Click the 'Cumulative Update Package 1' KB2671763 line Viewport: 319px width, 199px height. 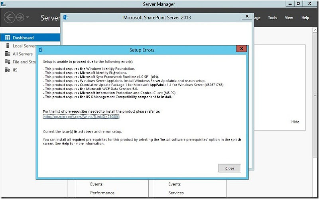pos(134,85)
